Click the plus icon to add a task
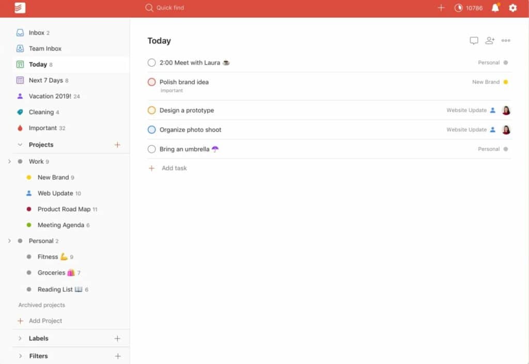The height and width of the screenshot is (364, 529). coord(442,8)
